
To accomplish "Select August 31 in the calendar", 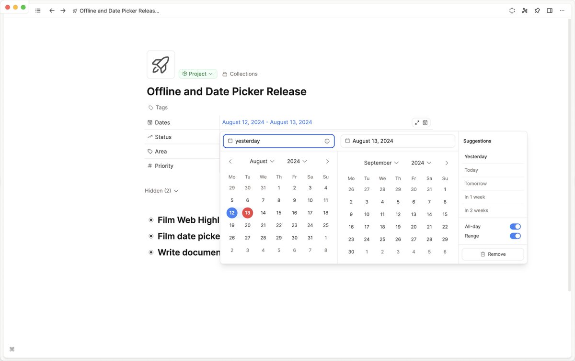I will click(310, 238).
